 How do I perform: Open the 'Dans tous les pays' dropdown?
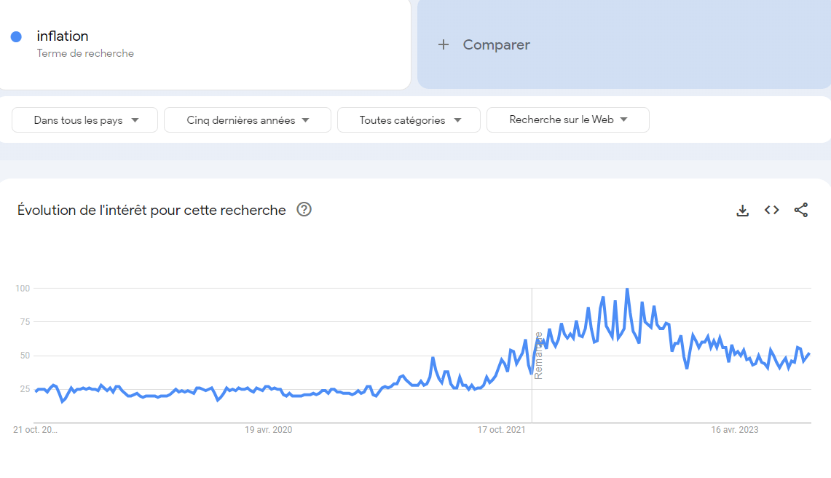[x=84, y=120]
